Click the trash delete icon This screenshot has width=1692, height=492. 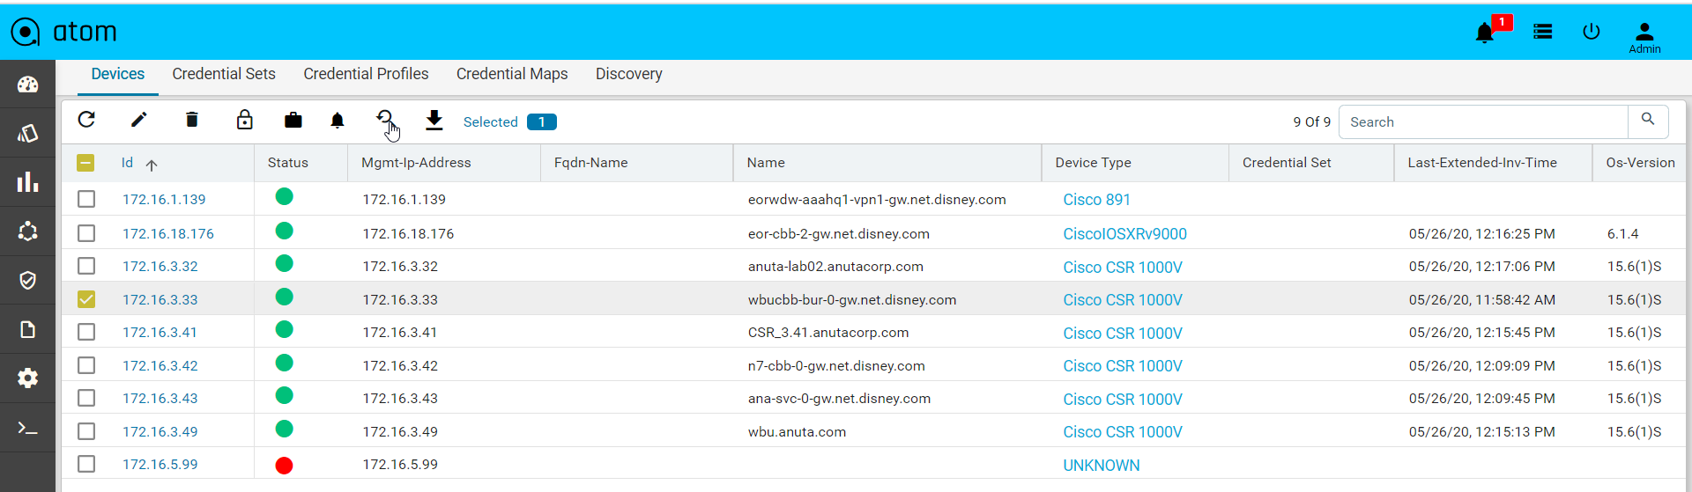tap(192, 120)
